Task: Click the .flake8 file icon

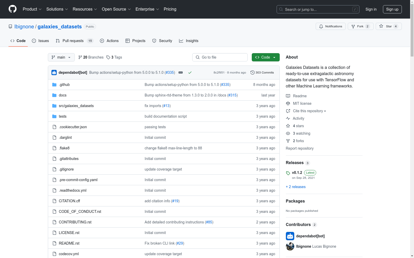Action: pyautogui.click(x=54, y=148)
